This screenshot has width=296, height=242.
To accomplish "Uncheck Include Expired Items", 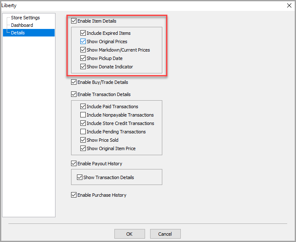I will tap(83, 33).
